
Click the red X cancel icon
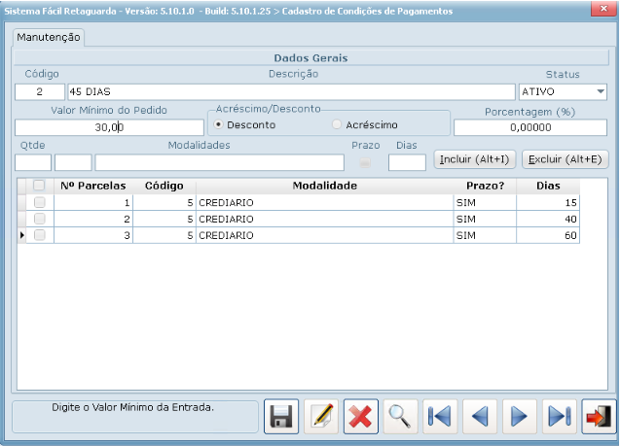tap(361, 417)
